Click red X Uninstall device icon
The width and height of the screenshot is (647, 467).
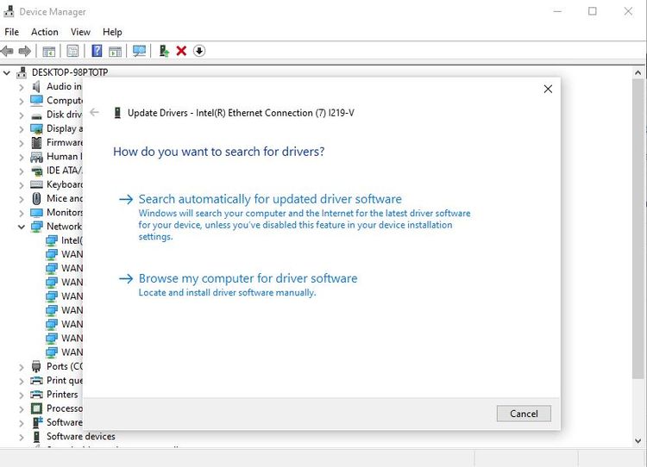coord(181,51)
